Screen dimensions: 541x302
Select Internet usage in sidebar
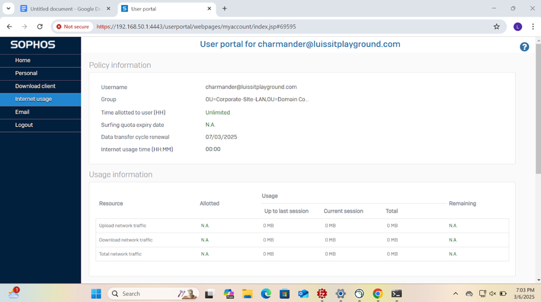point(41,99)
